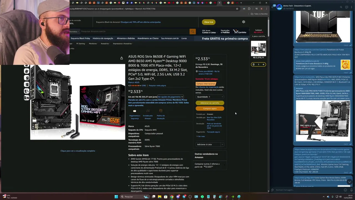This screenshot has width=355, height=200.
Task: Increase cart quantity with plus icon
Action: (263, 64)
